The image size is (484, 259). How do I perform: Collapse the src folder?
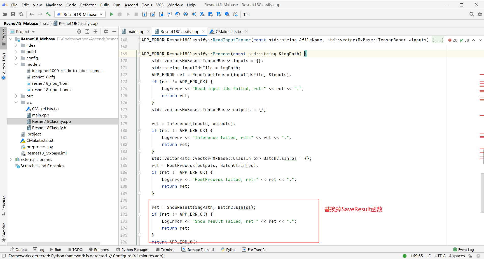[16, 102]
